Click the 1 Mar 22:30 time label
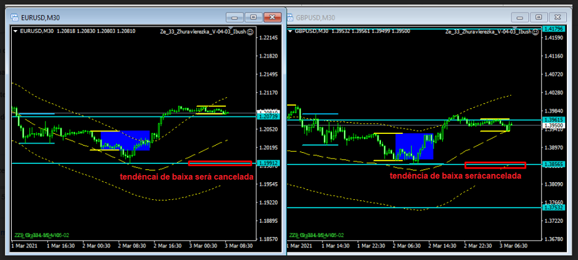Image resolution: width=578 pixels, height=260 pixels. [372, 246]
